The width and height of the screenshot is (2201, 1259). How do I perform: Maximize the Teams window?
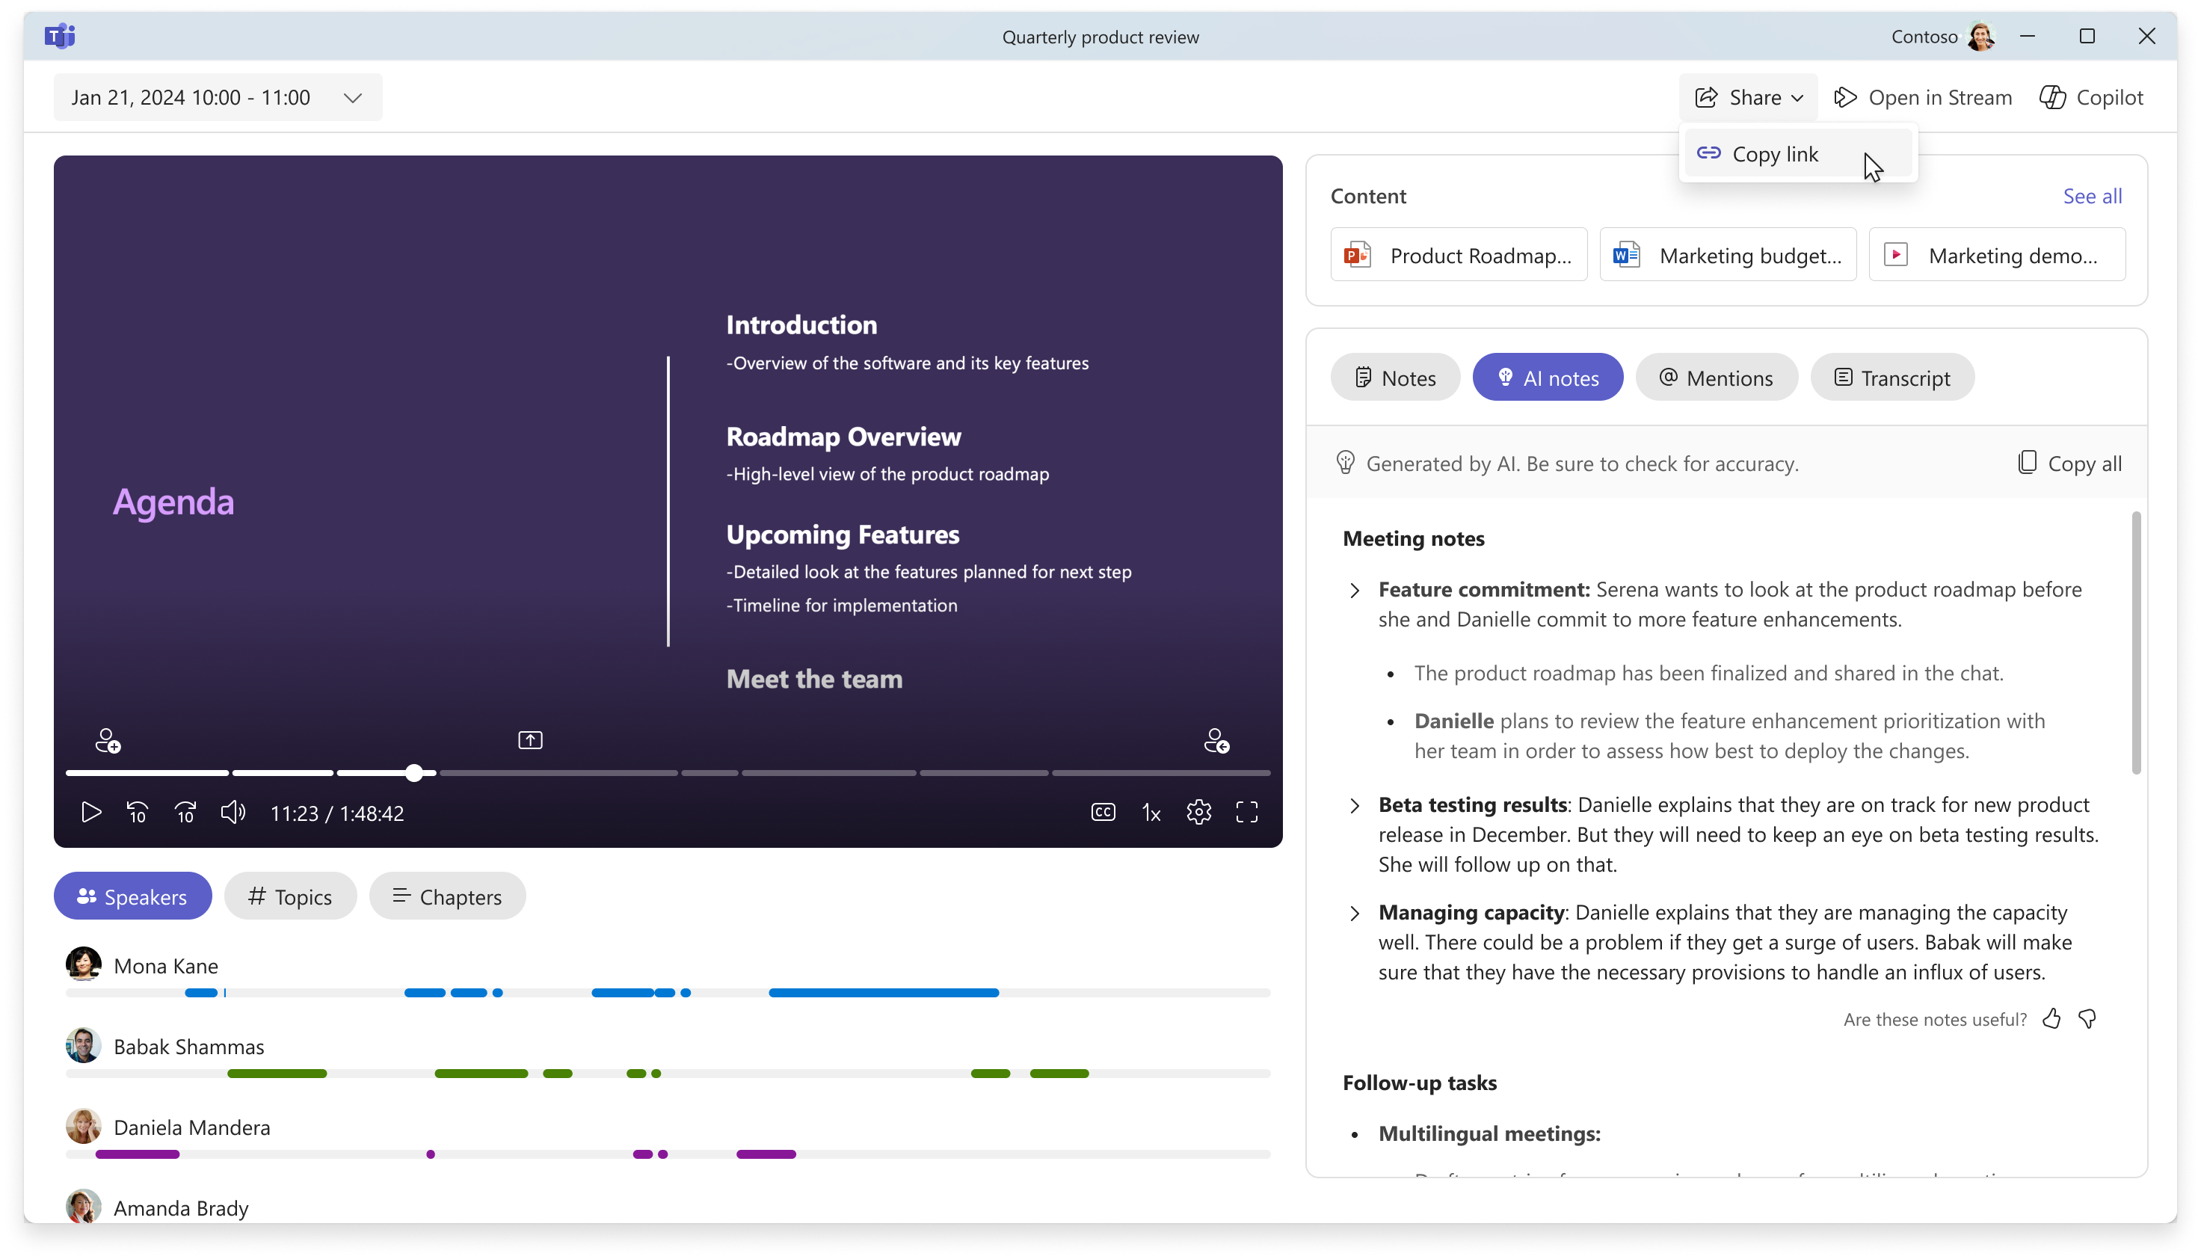click(2087, 37)
